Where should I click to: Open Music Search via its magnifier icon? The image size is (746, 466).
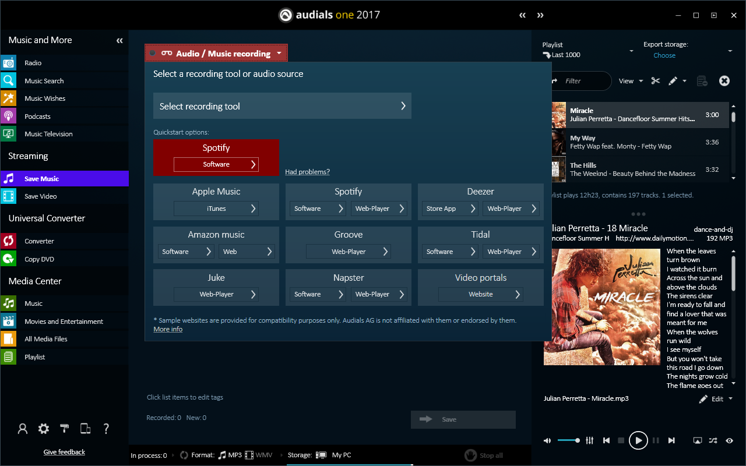click(x=8, y=80)
